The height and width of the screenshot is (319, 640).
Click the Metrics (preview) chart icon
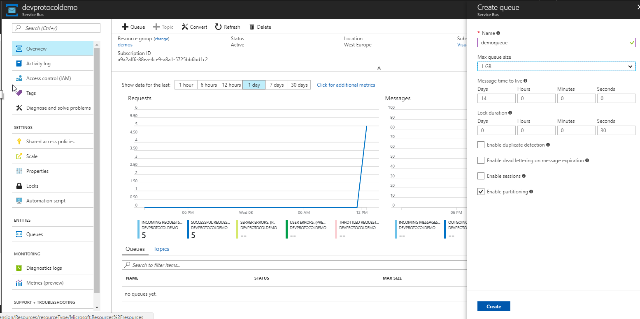(19, 283)
